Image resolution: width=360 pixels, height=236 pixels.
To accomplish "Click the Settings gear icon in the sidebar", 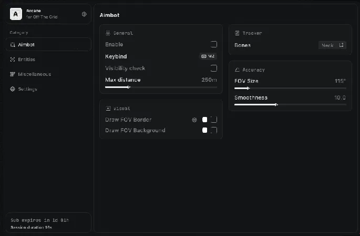I will (13, 89).
